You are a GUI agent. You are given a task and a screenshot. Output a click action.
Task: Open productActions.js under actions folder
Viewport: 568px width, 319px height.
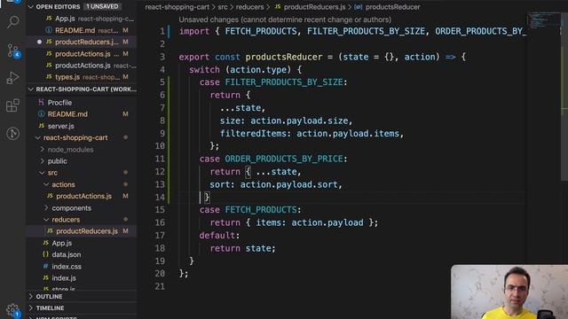pos(83,196)
